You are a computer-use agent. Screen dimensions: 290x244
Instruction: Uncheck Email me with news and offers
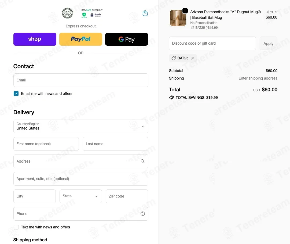tap(16, 93)
